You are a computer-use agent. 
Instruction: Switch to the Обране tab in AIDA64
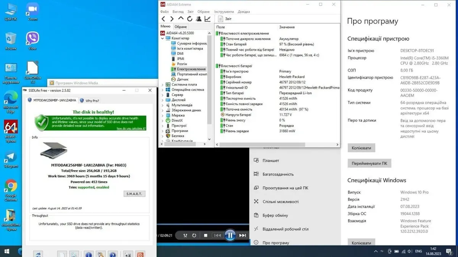coord(181,27)
